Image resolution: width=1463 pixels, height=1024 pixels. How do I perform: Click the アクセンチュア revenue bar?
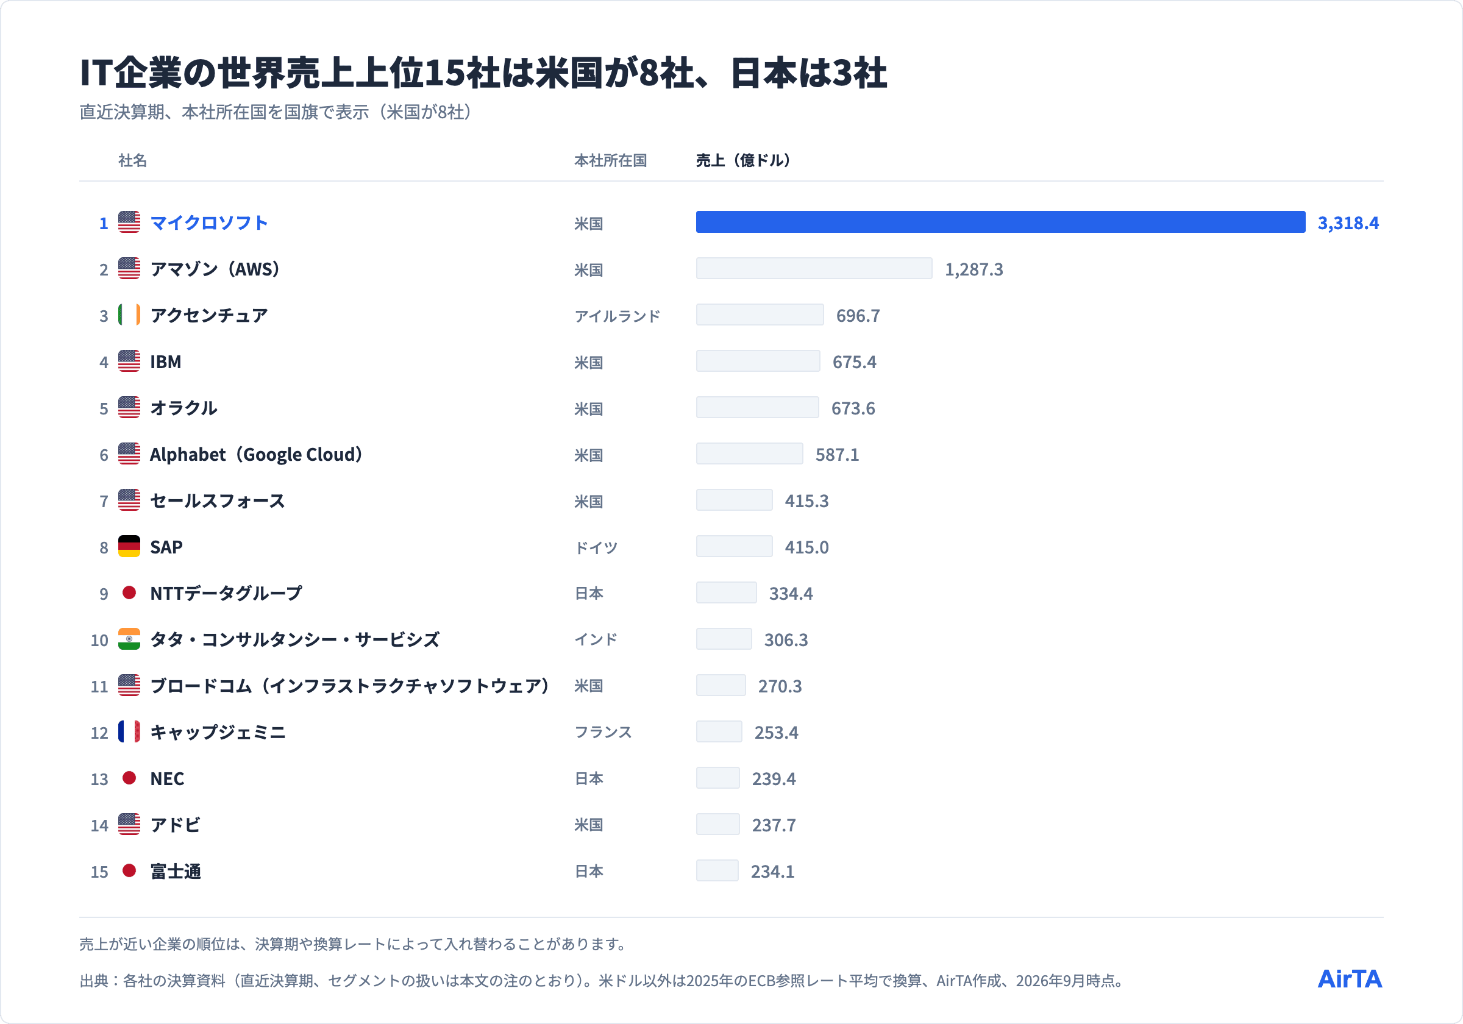pyautogui.click(x=760, y=315)
